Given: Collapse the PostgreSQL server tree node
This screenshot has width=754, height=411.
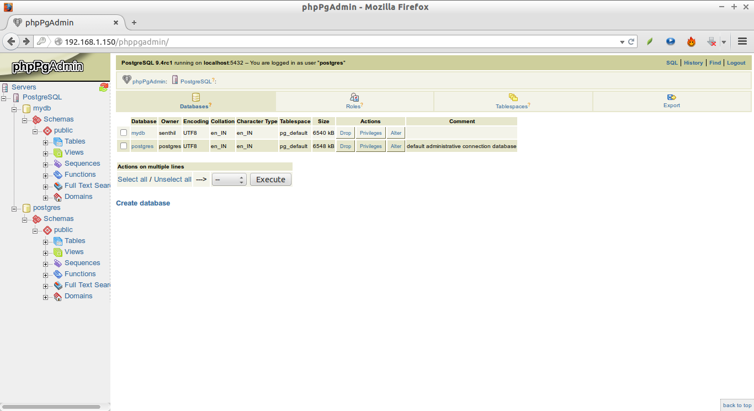Looking at the screenshot, I should (4, 98).
